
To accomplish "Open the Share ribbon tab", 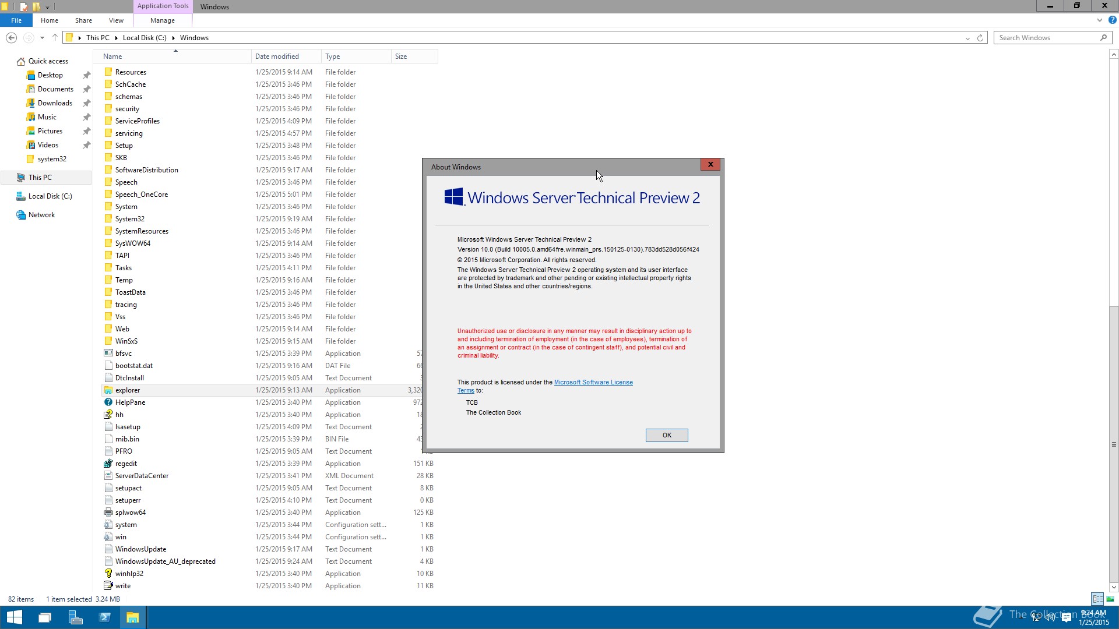I will click(x=83, y=20).
